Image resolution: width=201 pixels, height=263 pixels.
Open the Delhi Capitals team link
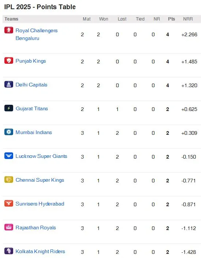click(31, 85)
